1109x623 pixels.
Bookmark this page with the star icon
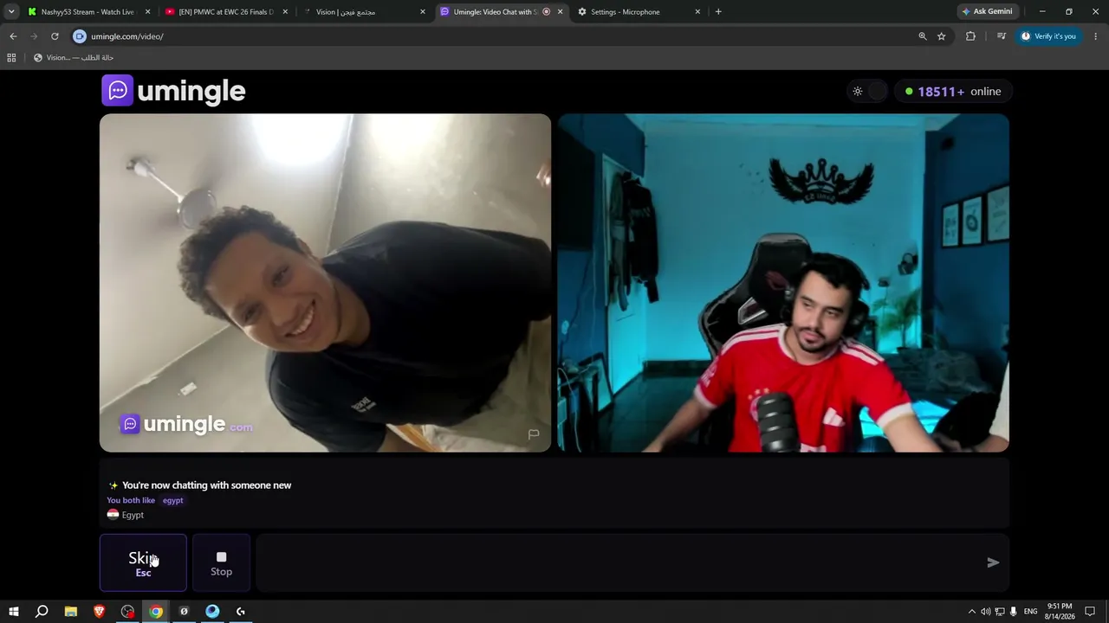(942, 36)
